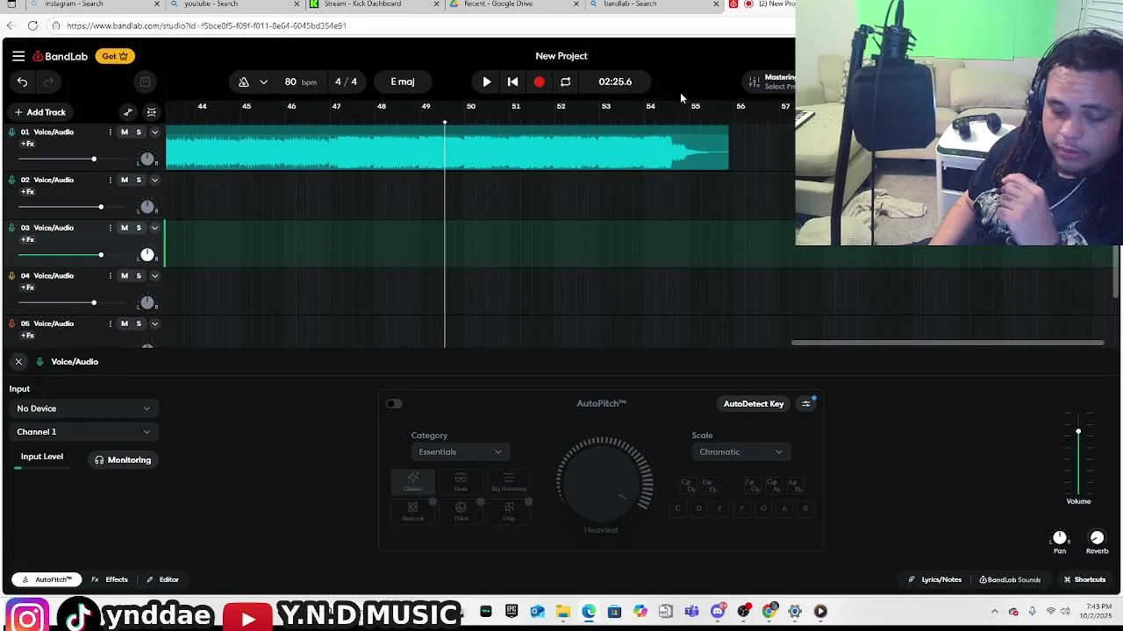The width and height of the screenshot is (1123, 631).
Task: Open track 03 three-dot menu
Action: click(x=111, y=228)
